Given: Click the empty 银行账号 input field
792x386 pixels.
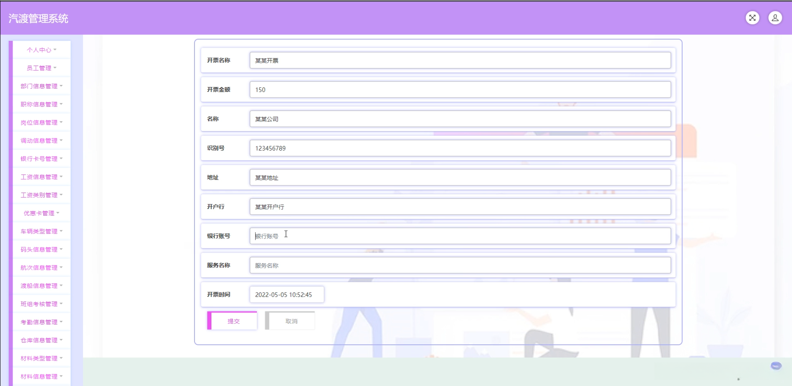Looking at the screenshot, I should point(460,236).
